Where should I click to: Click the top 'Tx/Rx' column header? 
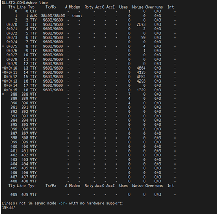(x=51, y=7)
